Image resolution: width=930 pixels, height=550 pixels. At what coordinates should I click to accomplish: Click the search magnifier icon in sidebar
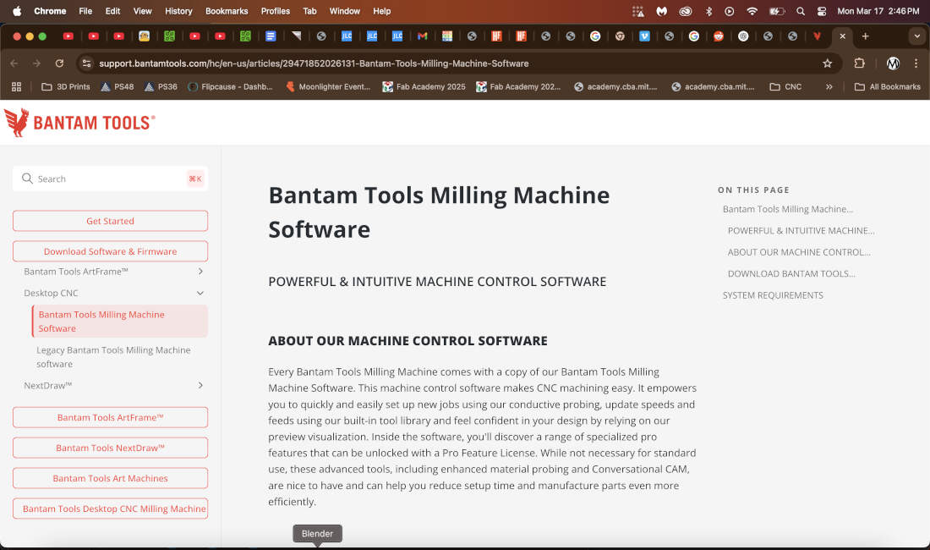point(27,179)
